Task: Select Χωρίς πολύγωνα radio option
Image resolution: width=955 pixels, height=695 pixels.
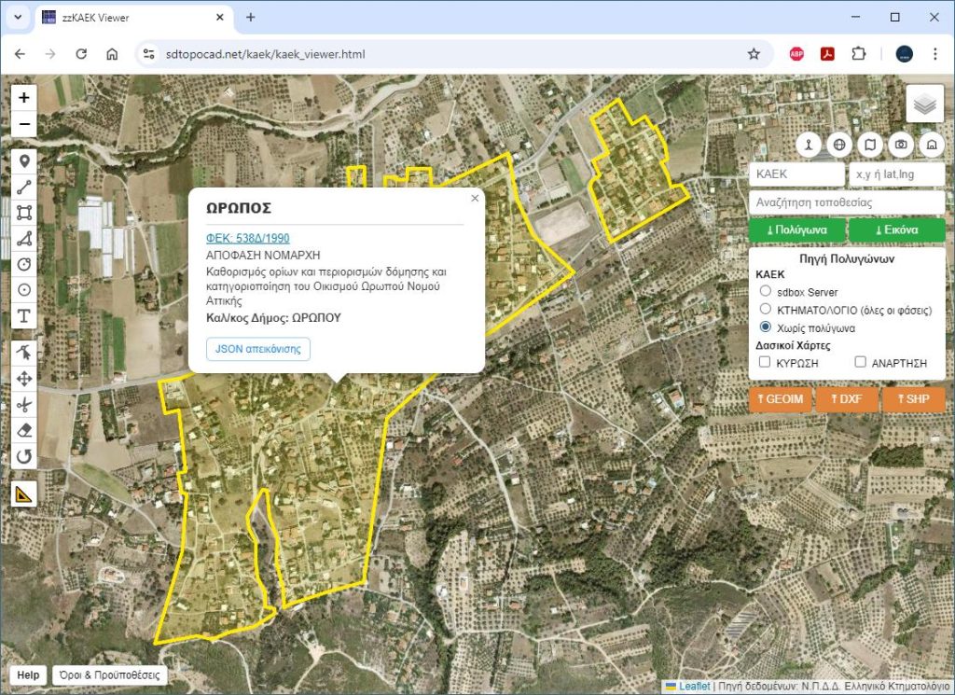Action: coord(766,327)
